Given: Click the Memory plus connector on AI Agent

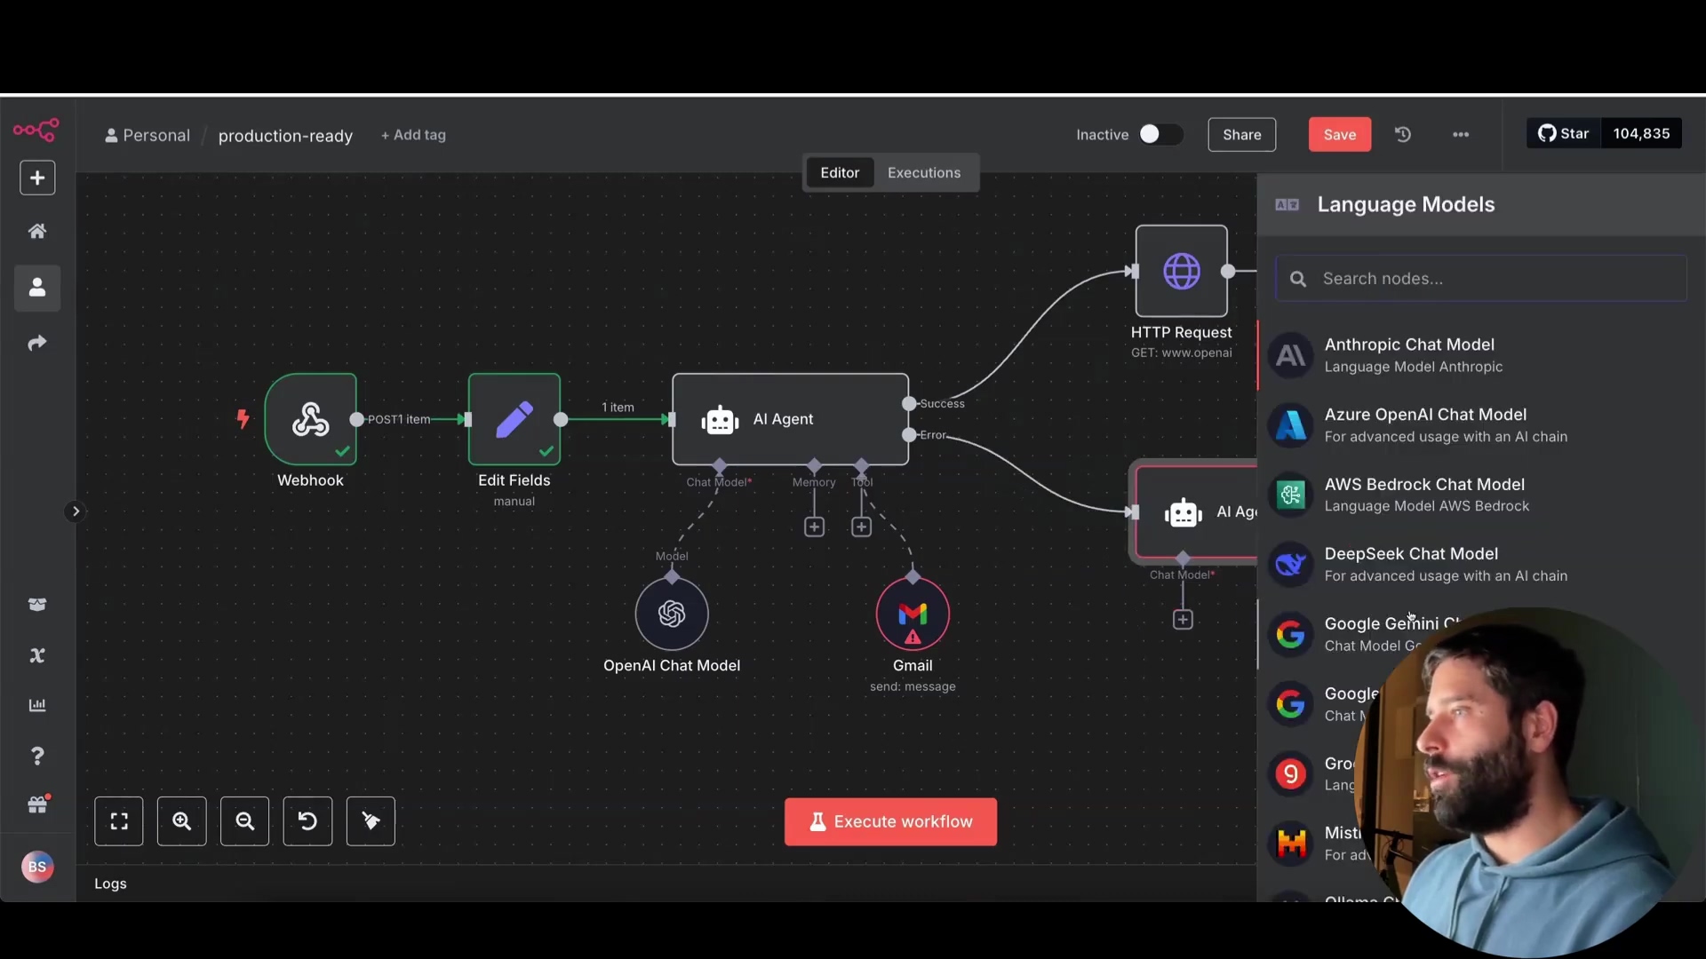Looking at the screenshot, I should pos(814,527).
